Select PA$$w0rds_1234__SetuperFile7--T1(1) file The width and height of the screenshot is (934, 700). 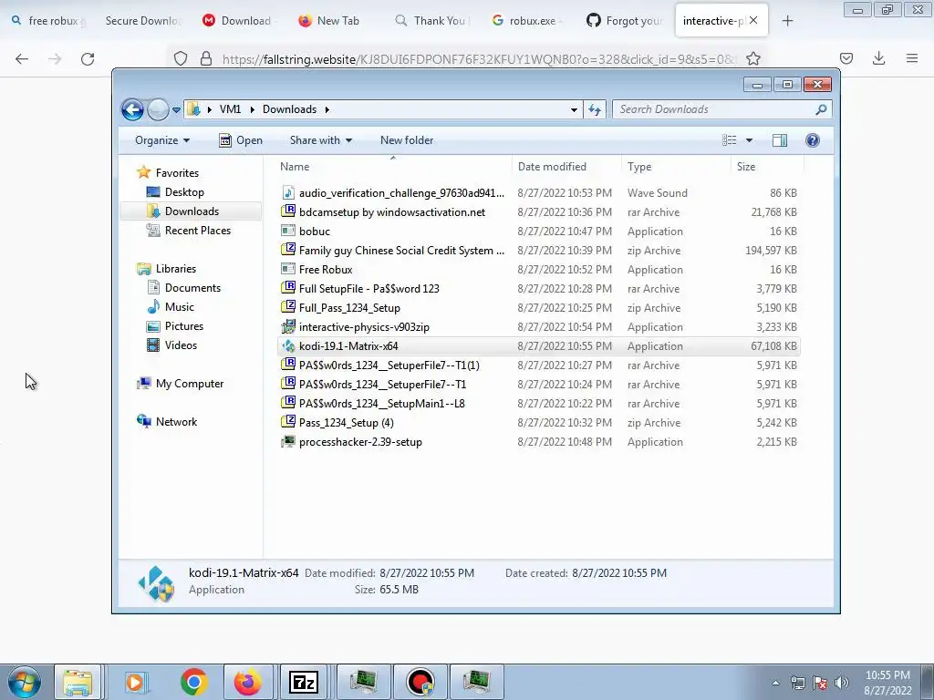coord(389,365)
